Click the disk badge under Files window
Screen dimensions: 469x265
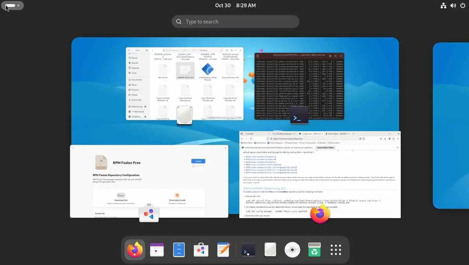[x=184, y=115]
